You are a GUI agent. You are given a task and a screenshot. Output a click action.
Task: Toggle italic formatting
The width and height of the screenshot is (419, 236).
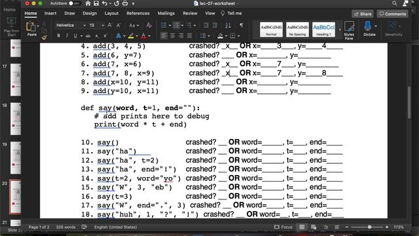point(67,36)
